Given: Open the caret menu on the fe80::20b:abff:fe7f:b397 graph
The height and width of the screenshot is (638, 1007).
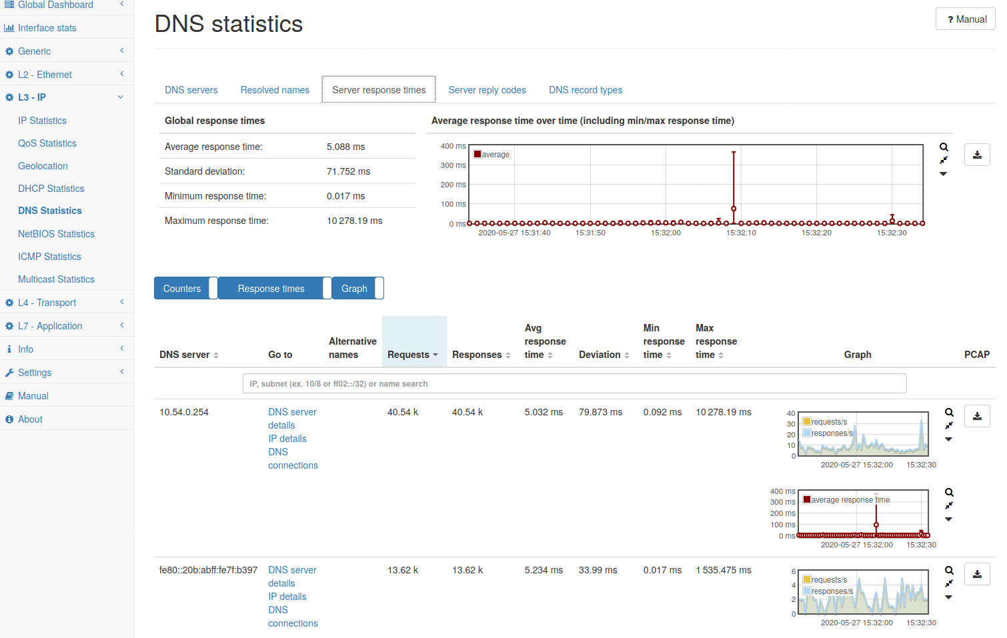Looking at the screenshot, I should [948, 597].
